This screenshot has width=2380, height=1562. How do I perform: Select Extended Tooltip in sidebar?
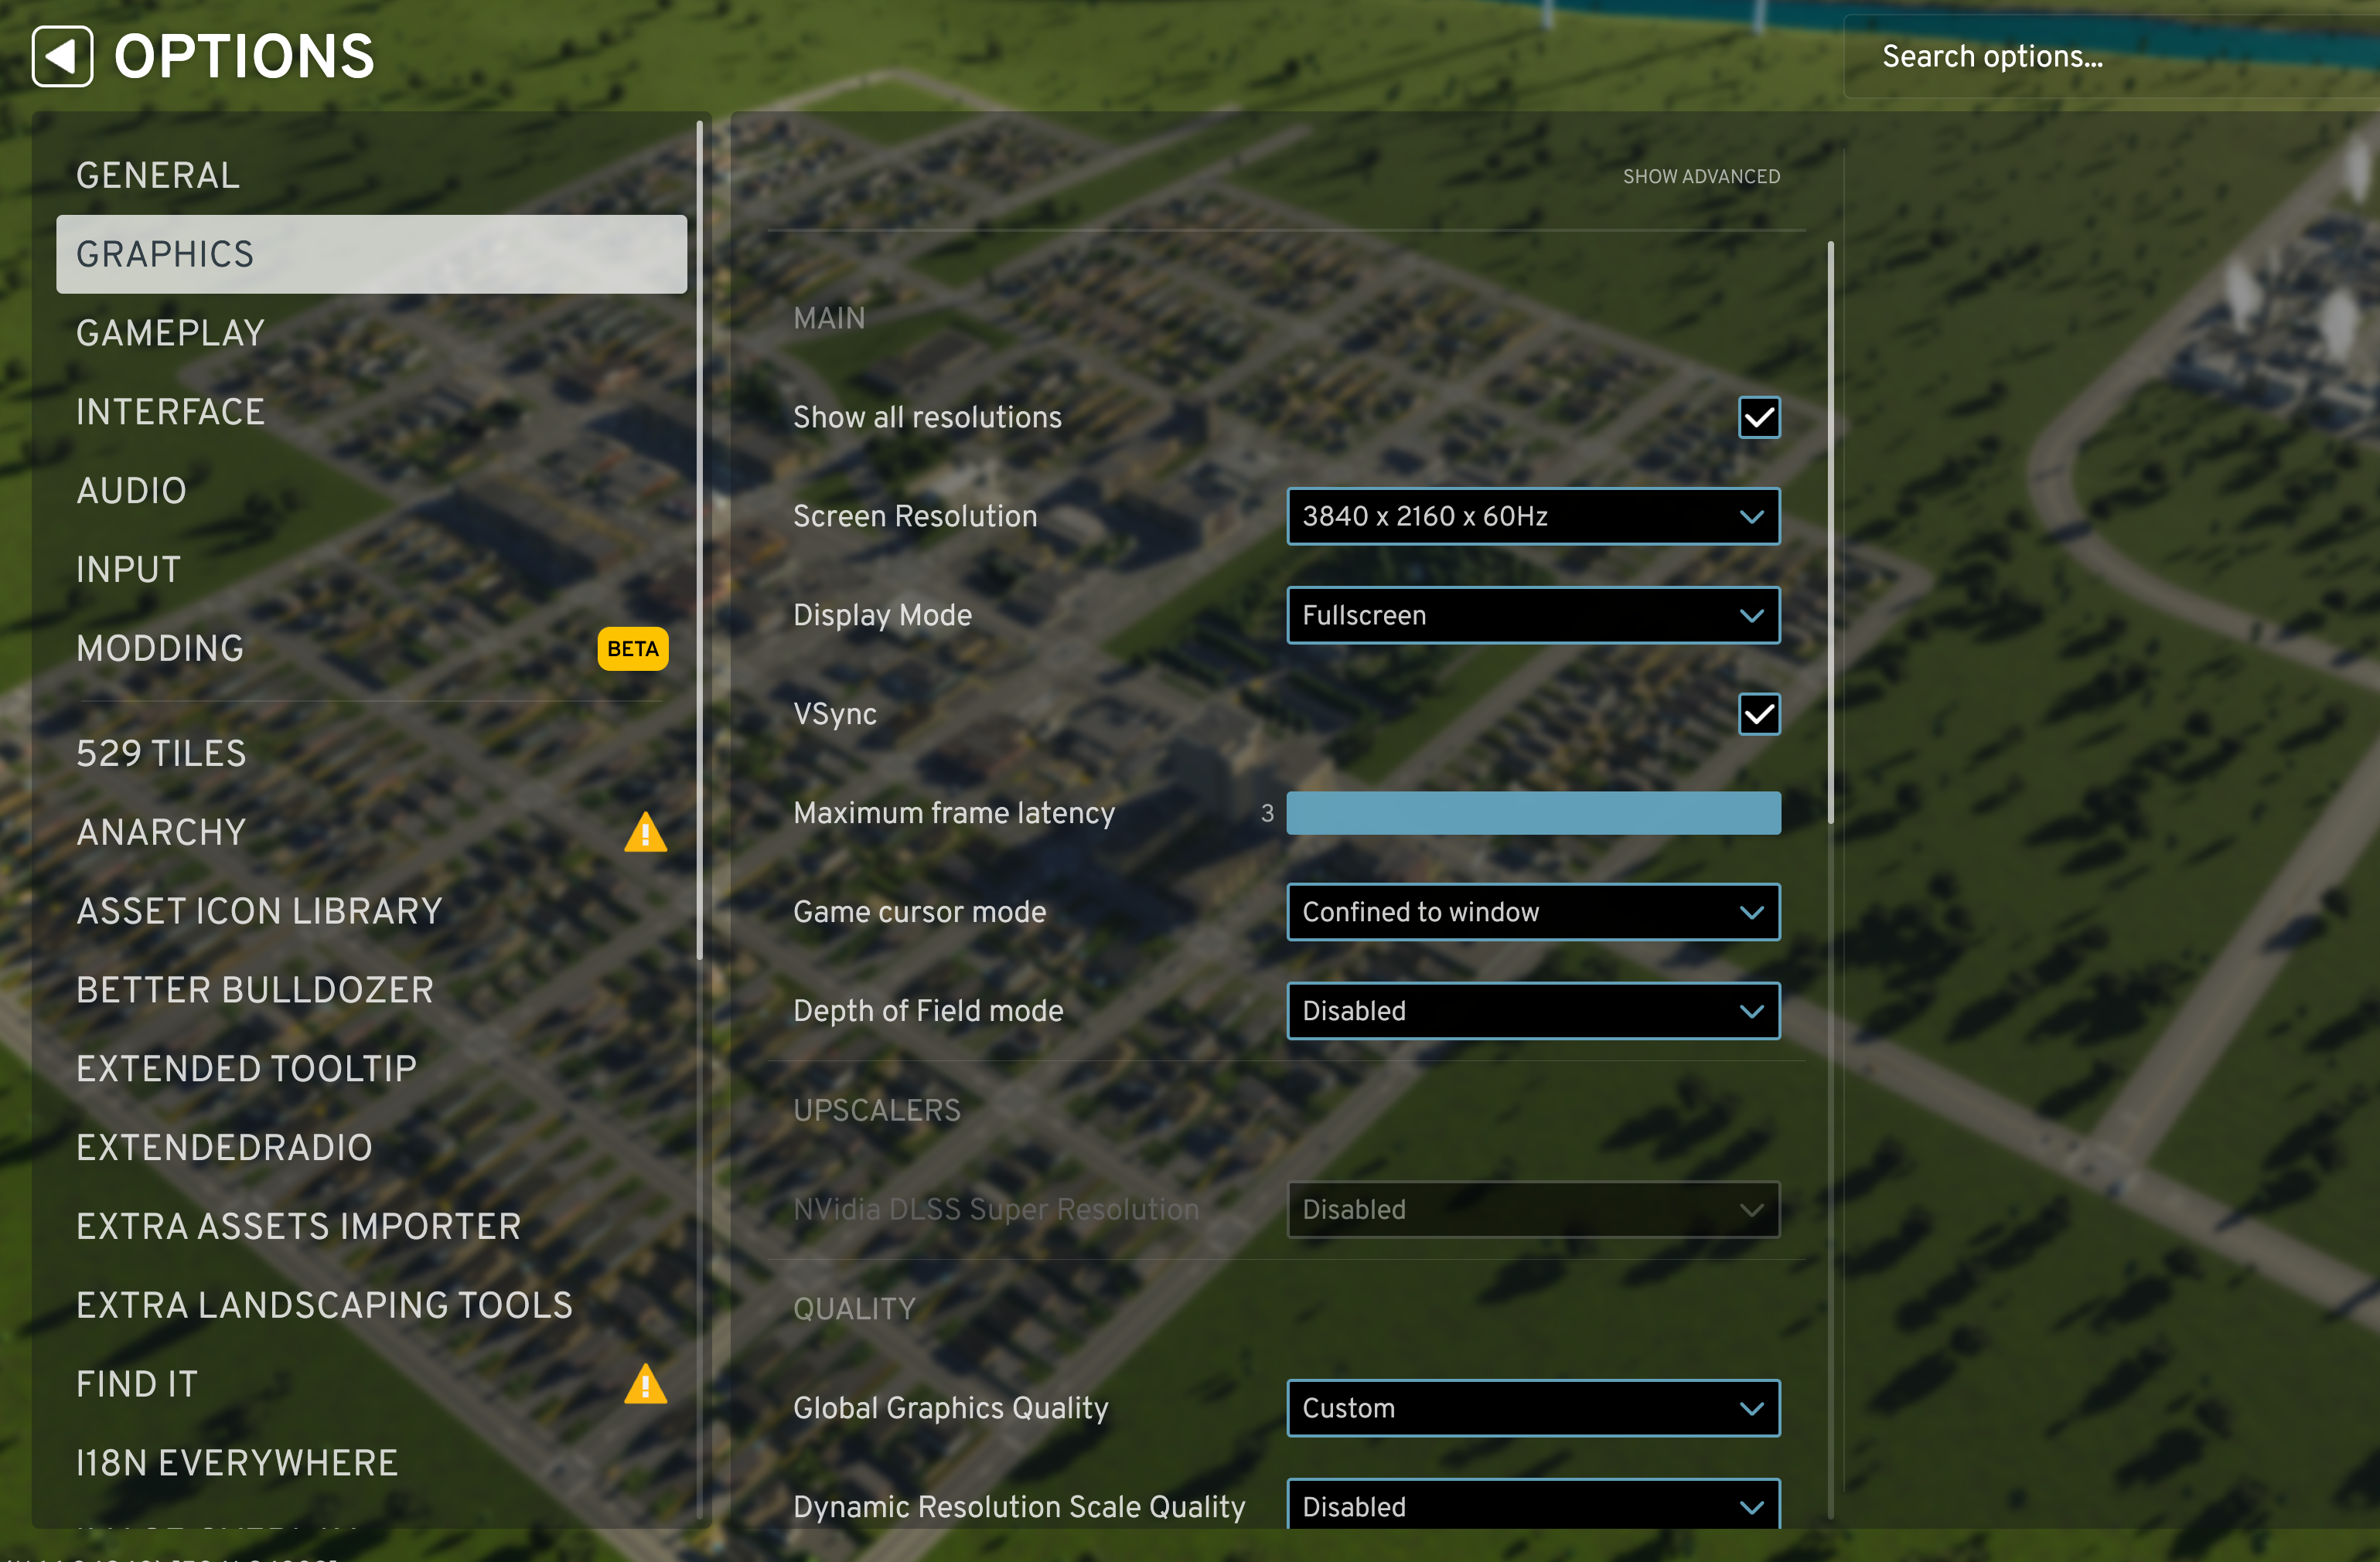pos(371,1070)
